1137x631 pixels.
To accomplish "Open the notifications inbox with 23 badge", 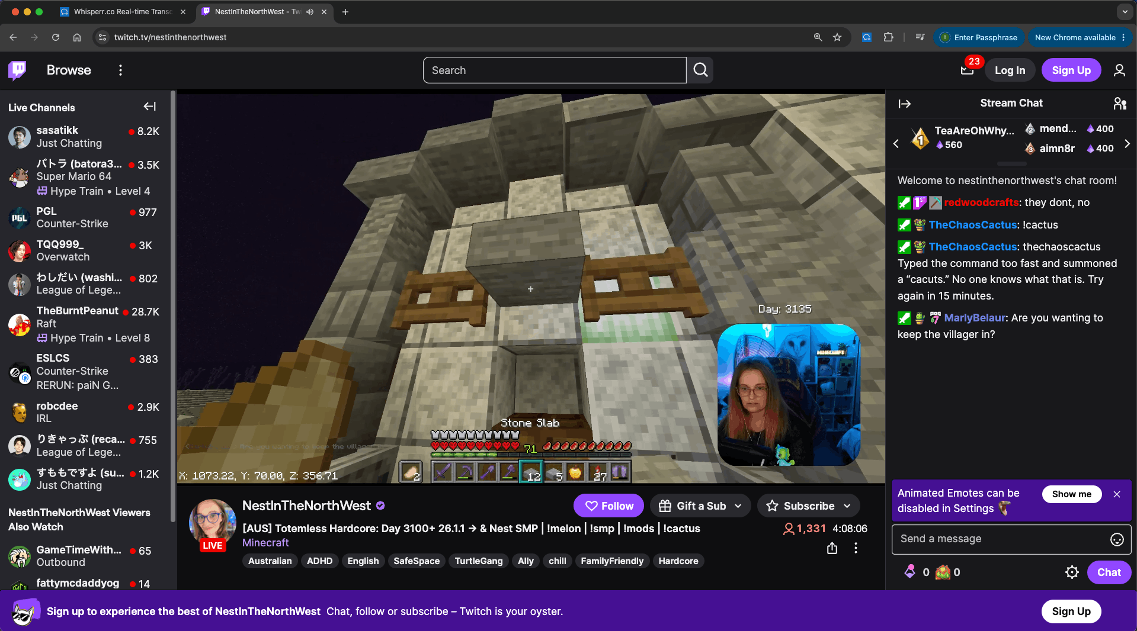I will pos(968,70).
